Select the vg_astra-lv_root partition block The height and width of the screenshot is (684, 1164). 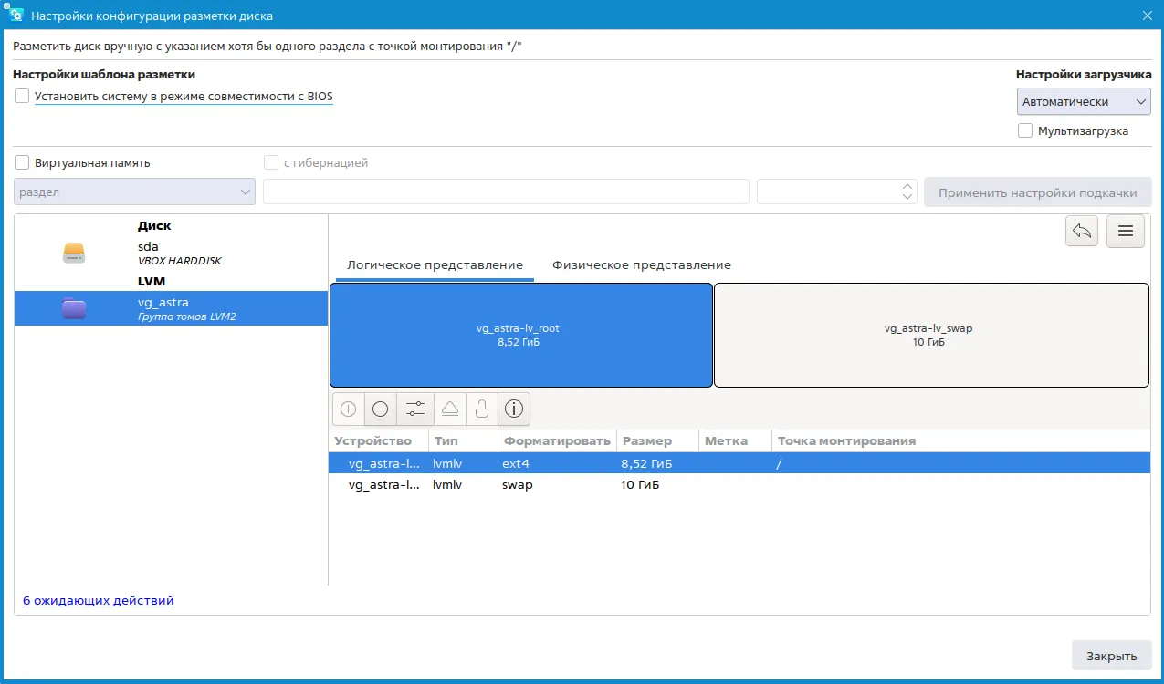click(521, 335)
